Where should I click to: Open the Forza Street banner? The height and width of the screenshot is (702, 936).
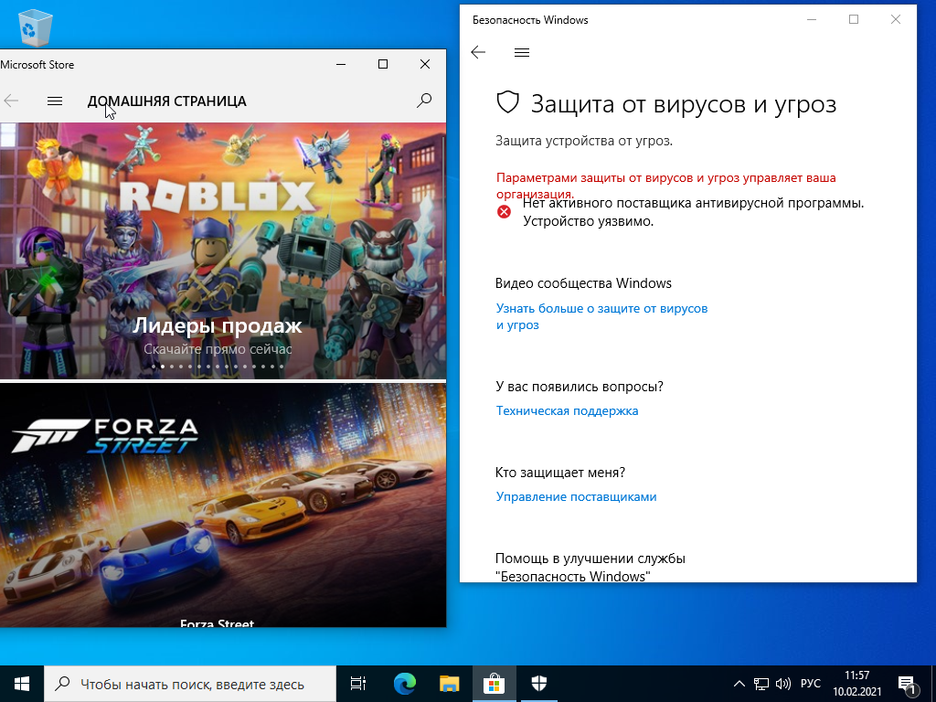[x=223, y=505]
